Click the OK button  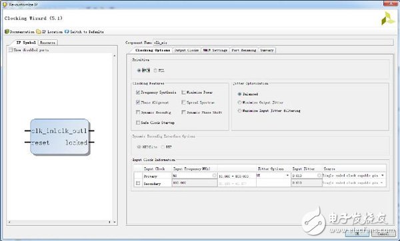click(x=357, y=234)
